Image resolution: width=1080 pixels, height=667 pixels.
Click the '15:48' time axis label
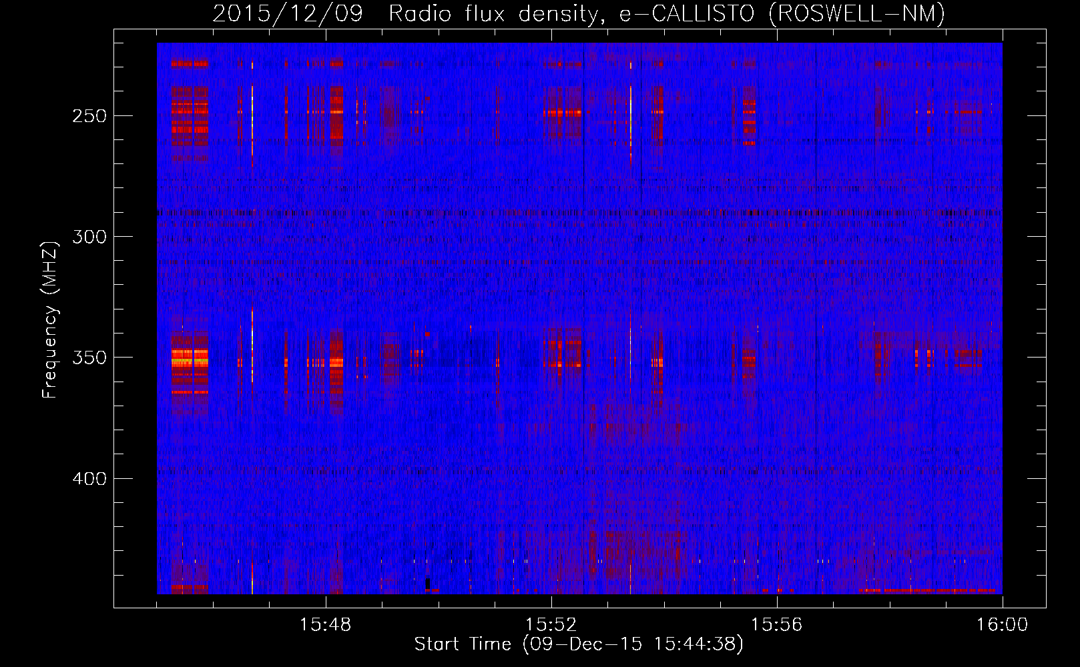pyautogui.click(x=326, y=624)
